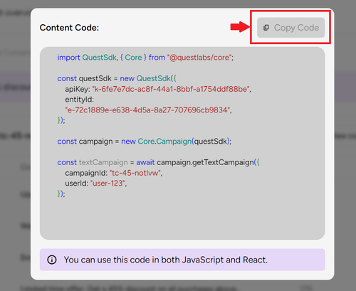
Task: Click the Copy Code button
Action: coord(290,28)
